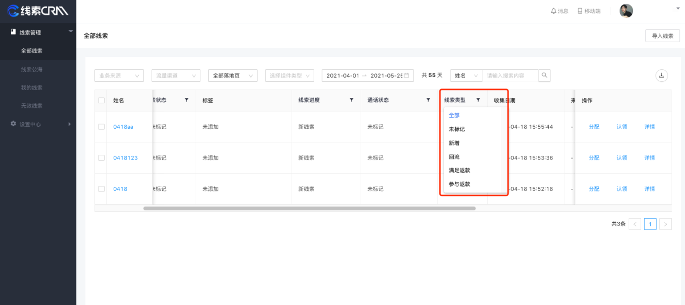
Task: Check the checkbox for row 0418
Action: [x=101, y=189]
